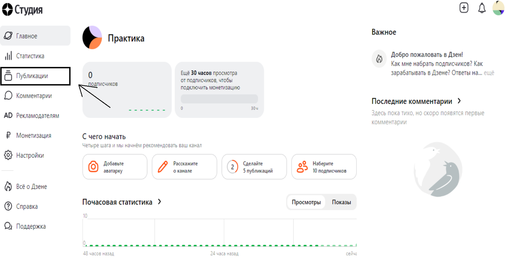Click the stack icon beside Публикации

tap(8, 76)
